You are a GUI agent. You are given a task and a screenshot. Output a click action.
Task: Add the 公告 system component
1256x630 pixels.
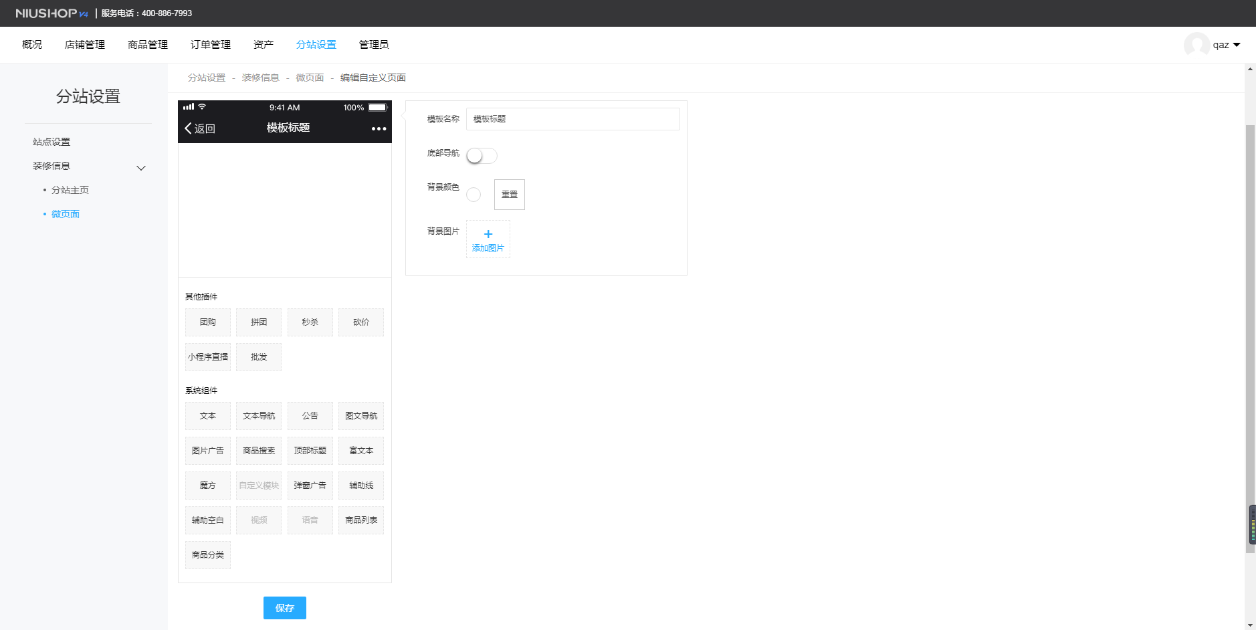tap(310, 416)
